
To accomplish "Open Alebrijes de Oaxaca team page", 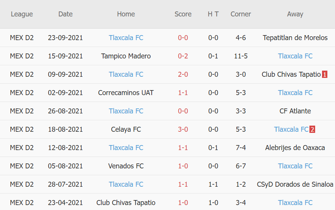I will [x=295, y=148].
